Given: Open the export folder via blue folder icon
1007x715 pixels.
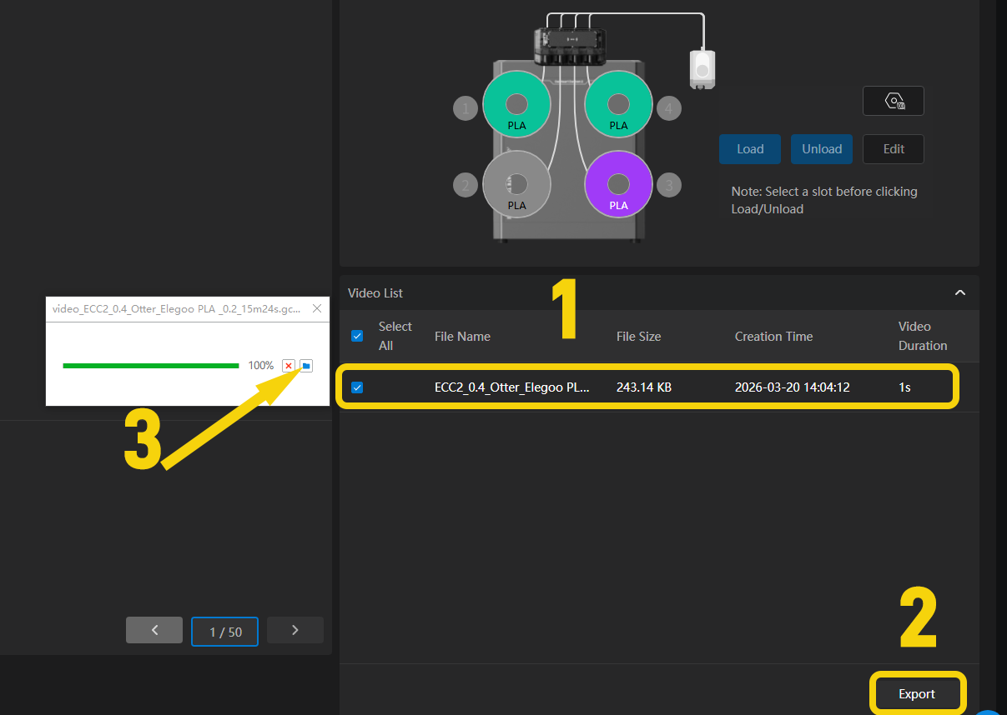Looking at the screenshot, I should pyautogui.click(x=305, y=365).
